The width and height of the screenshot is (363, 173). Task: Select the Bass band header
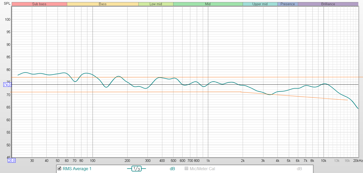103,4
